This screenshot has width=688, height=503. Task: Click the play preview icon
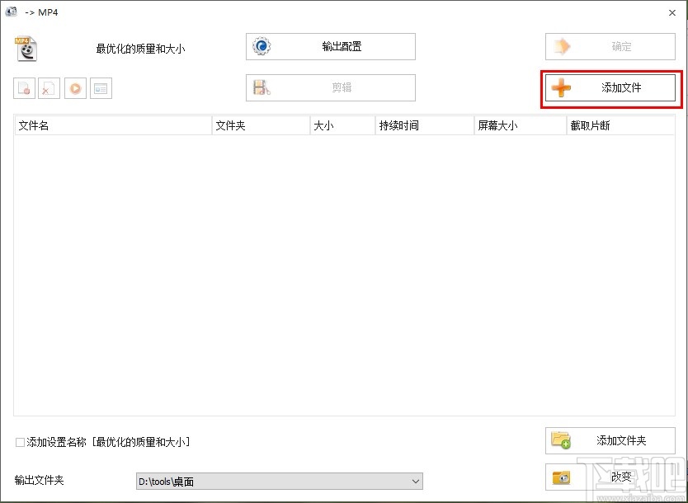click(75, 87)
